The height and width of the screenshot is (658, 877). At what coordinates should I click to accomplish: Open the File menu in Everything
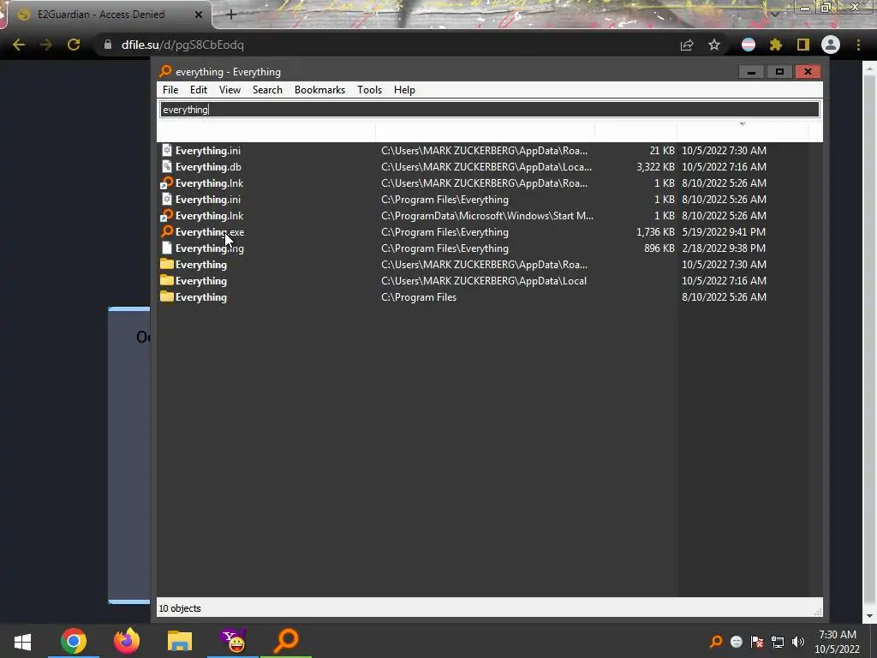click(x=170, y=90)
